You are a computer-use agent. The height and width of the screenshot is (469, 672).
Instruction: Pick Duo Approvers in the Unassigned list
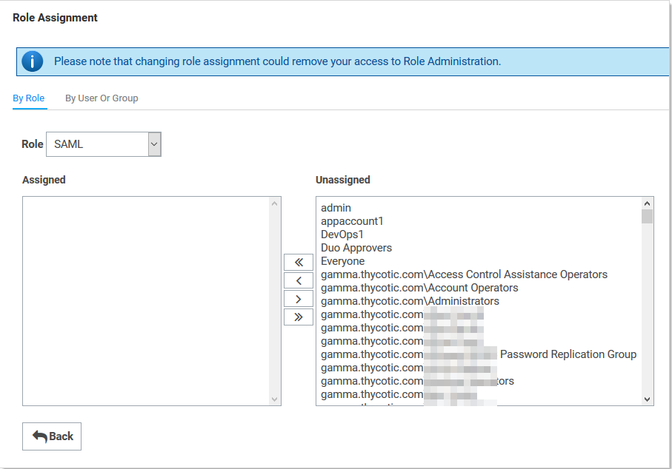point(356,248)
